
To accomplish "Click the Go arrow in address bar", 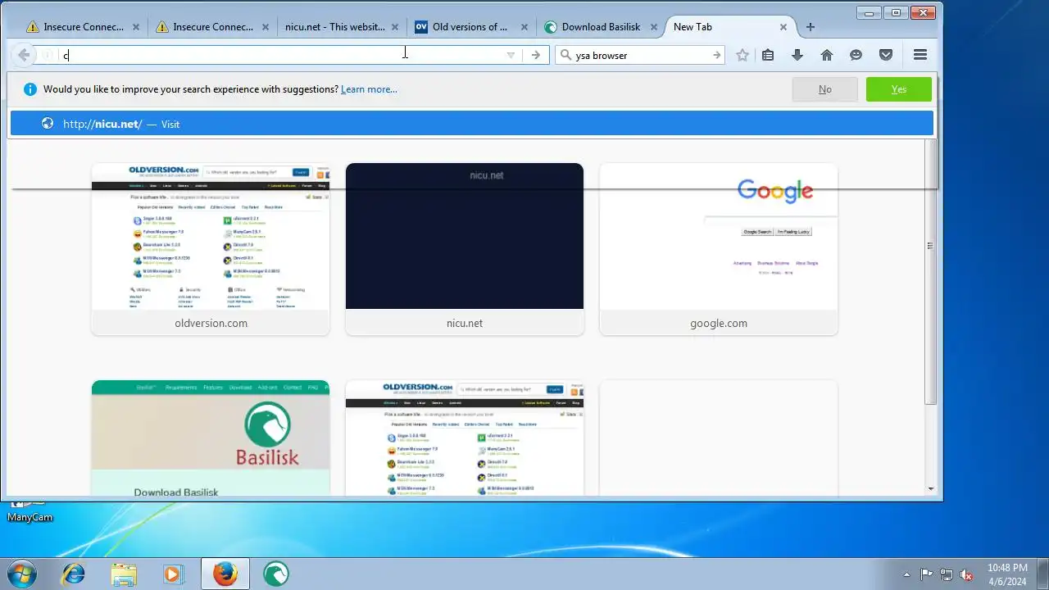I will [536, 55].
